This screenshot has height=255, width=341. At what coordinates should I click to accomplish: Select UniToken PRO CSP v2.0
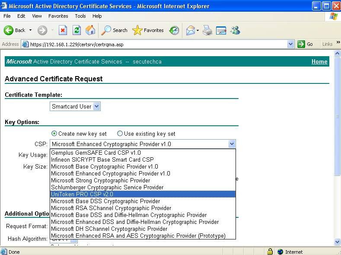[x=143, y=194]
